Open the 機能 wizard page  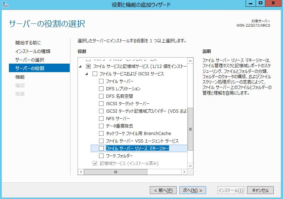pos(20,77)
